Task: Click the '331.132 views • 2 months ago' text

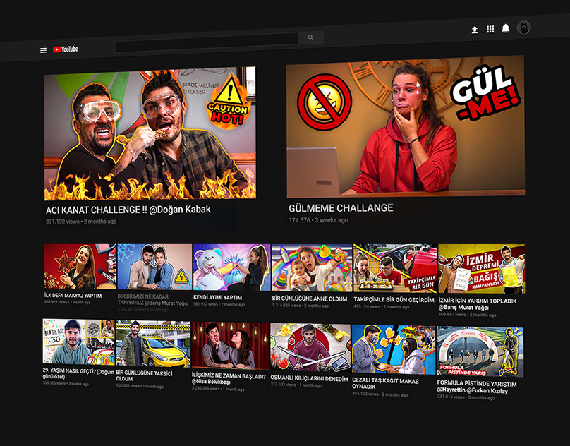Action: pyautogui.click(x=81, y=221)
